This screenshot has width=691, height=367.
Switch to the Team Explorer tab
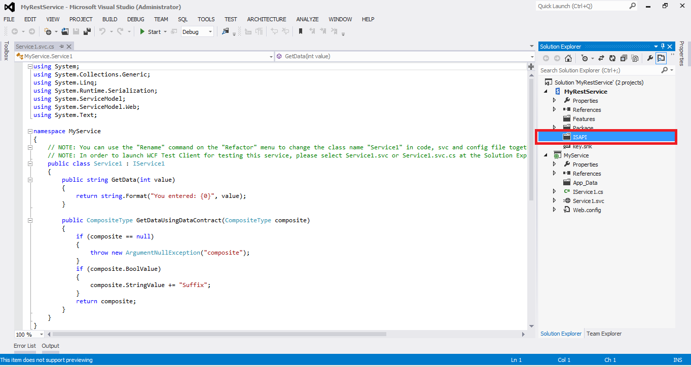click(604, 334)
